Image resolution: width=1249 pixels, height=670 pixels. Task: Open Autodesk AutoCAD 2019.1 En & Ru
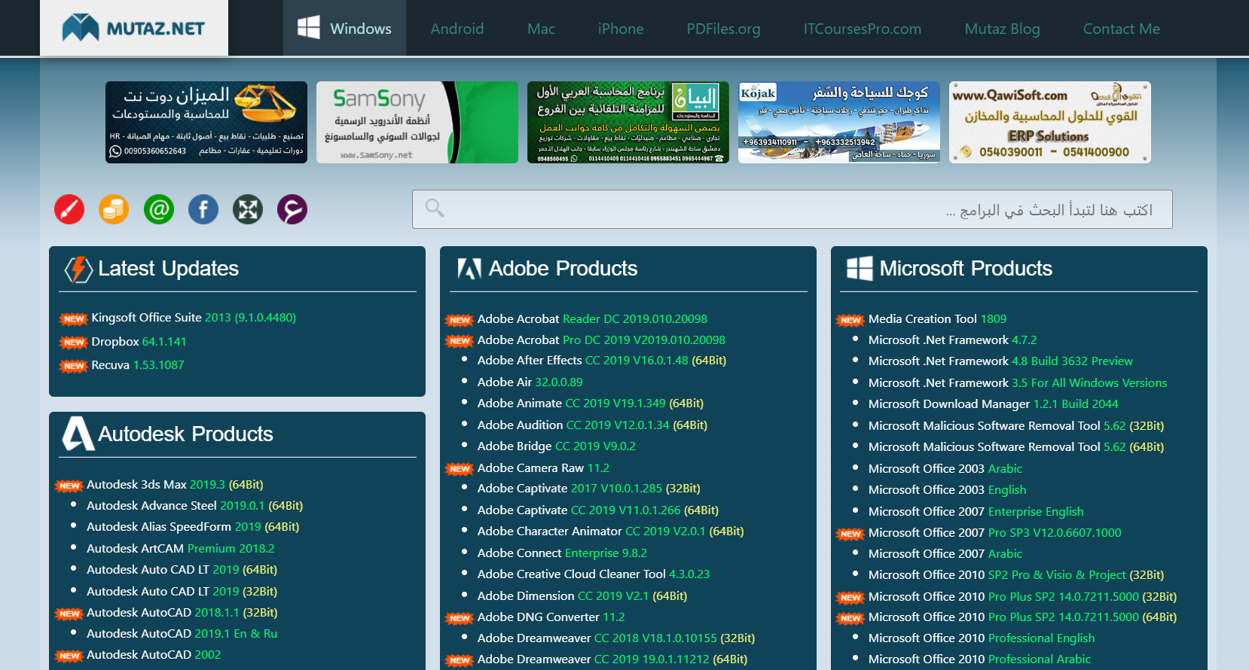(182, 634)
